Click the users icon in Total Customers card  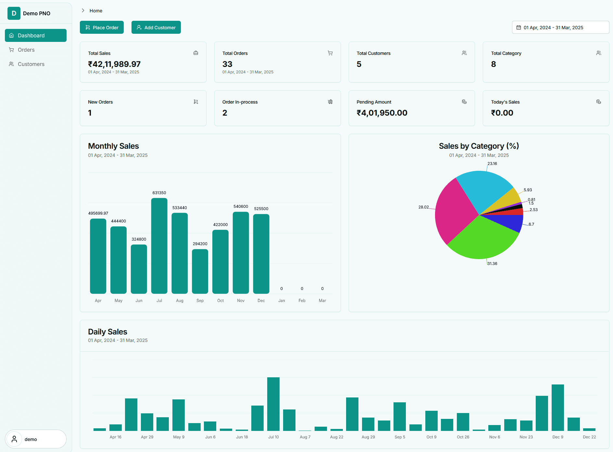click(464, 53)
